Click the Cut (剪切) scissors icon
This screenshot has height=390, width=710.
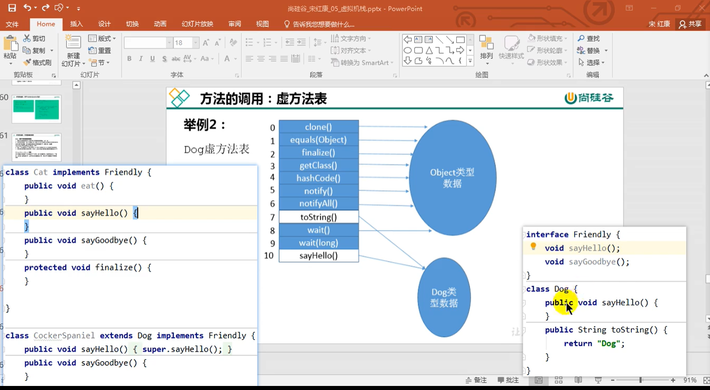(x=27, y=38)
